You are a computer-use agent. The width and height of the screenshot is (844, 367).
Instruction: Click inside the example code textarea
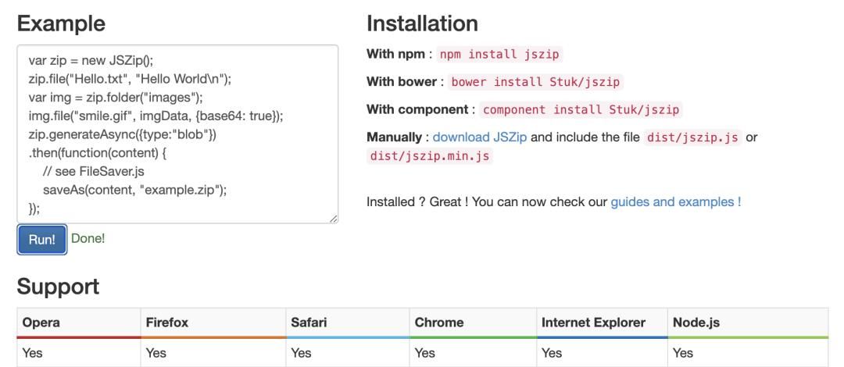(x=177, y=134)
